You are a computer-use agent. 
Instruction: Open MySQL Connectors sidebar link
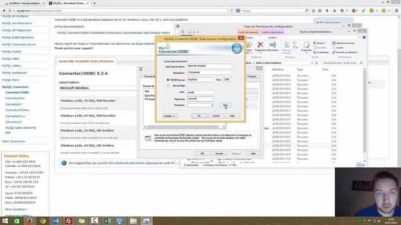pyautogui.click(x=15, y=87)
